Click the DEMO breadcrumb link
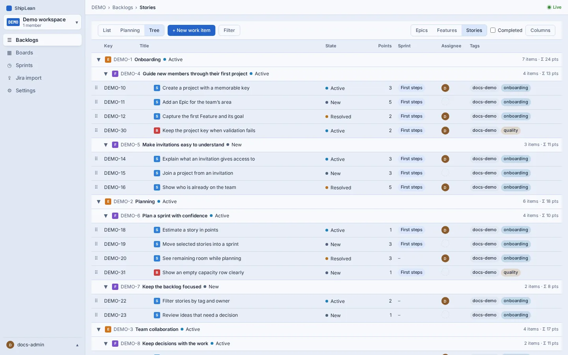568x355 pixels. (x=99, y=7)
